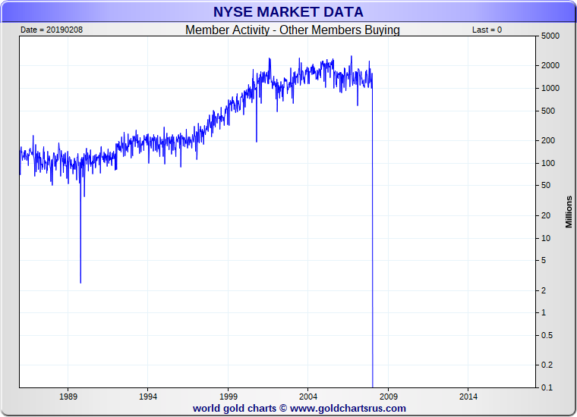Click the 1994 x-axis label

pyautogui.click(x=148, y=397)
